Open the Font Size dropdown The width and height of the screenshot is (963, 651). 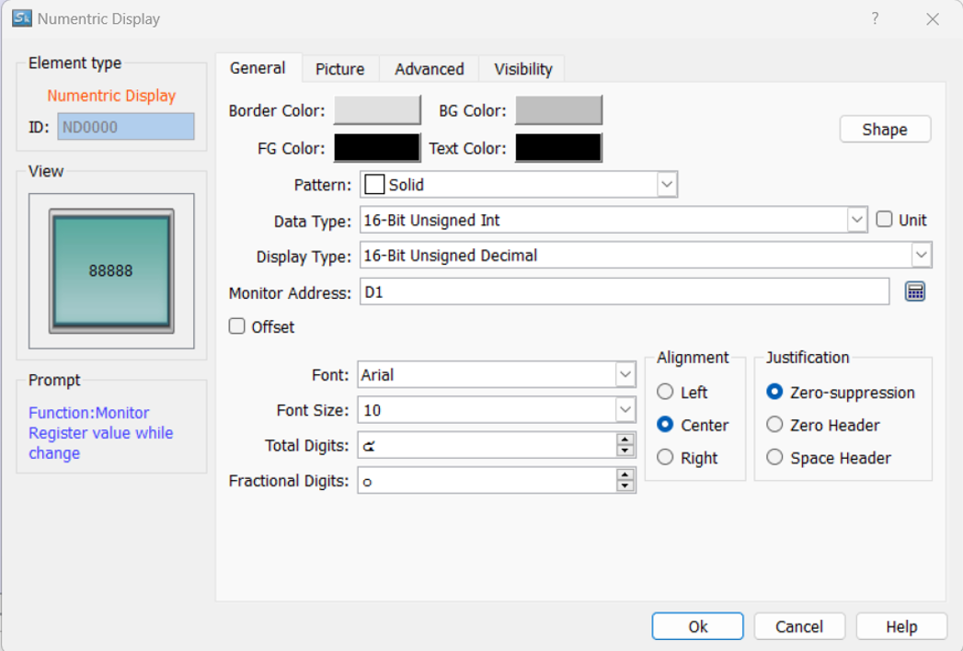[625, 410]
